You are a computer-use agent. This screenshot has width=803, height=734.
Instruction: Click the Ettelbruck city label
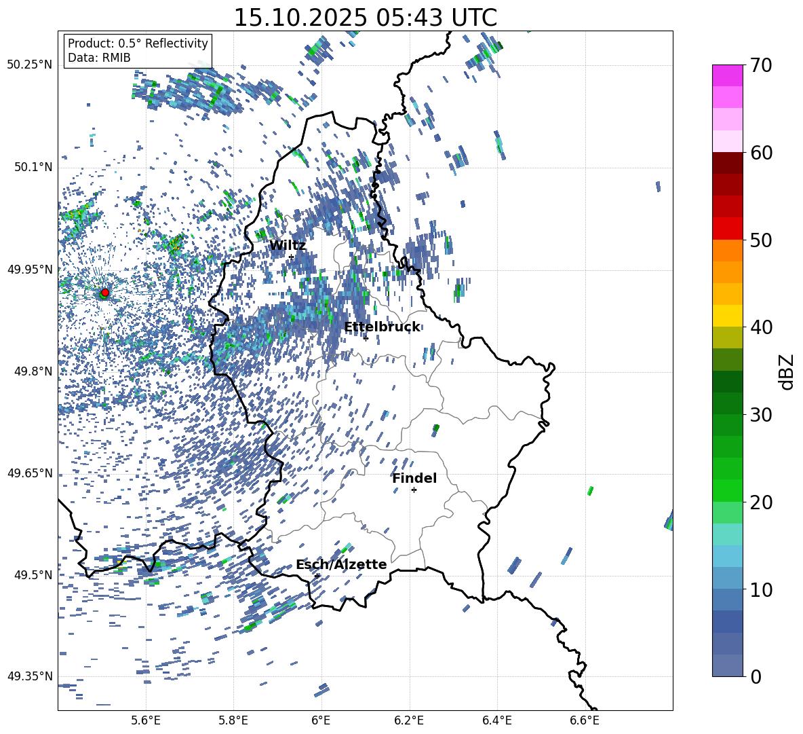[x=382, y=327]
